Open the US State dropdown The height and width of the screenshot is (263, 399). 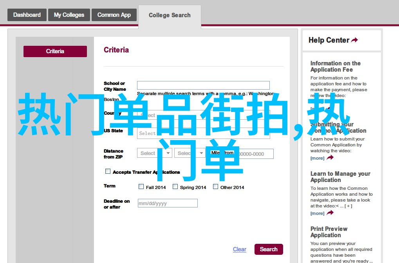(x=203, y=133)
